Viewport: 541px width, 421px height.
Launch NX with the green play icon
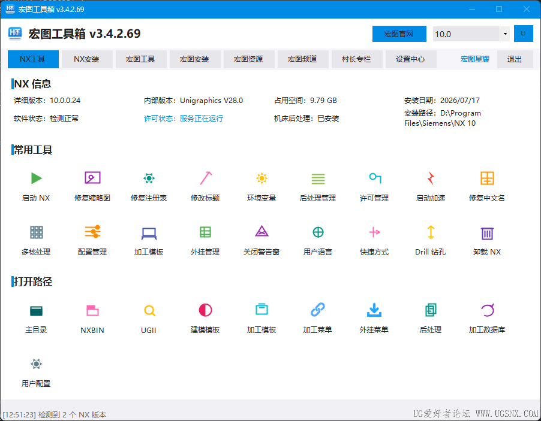pyautogui.click(x=36, y=178)
